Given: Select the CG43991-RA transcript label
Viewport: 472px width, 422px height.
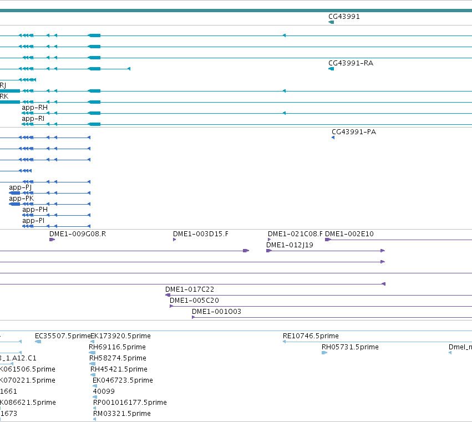Looking at the screenshot, I should click(x=351, y=63).
